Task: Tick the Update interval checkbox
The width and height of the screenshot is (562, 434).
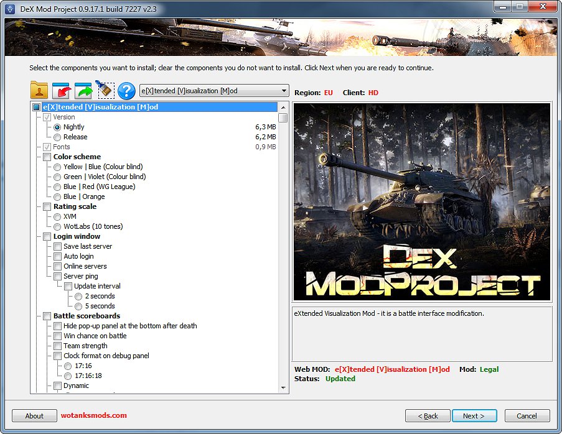Action: tap(68, 287)
